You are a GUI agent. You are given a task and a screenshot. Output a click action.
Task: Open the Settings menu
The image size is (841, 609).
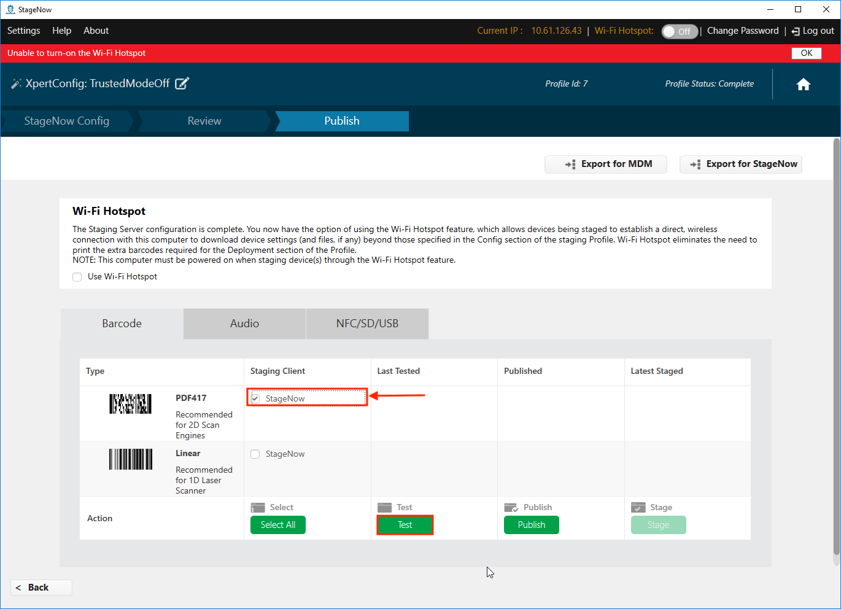click(24, 31)
